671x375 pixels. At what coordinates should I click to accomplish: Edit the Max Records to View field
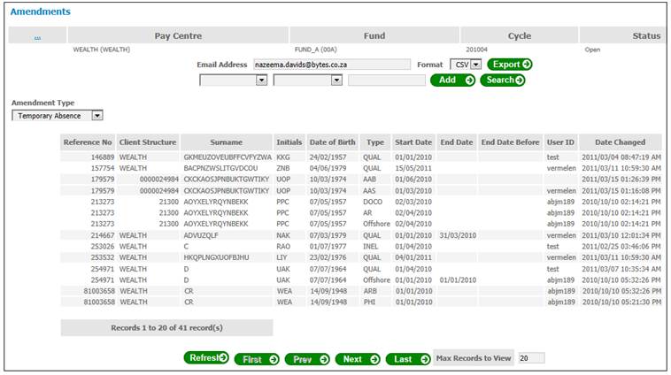click(531, 358)
